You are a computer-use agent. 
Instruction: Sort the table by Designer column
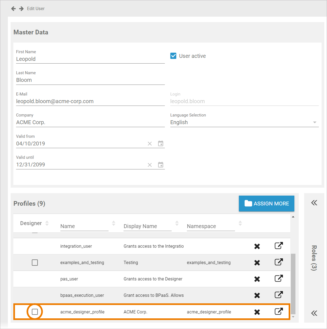click(x=47, y=223)
